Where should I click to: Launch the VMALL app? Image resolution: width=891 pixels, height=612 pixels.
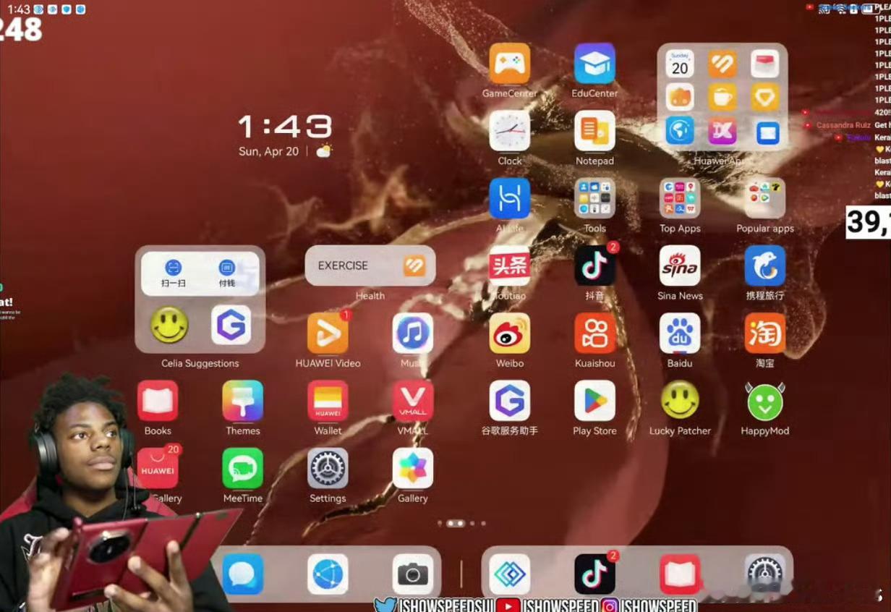413,401
